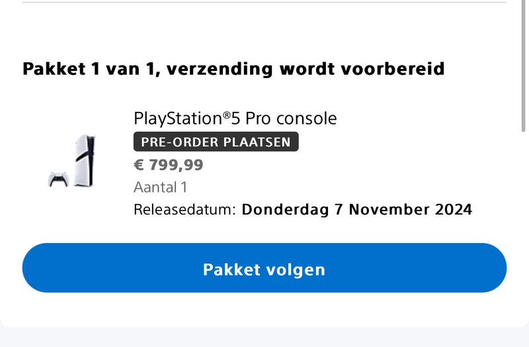Select the PRE-ORDER PLAATSEN badge

(x=216, y=142)
